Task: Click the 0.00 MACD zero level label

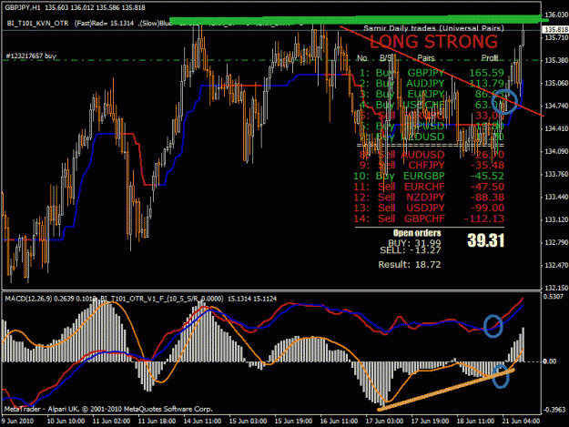Action: [549, 361]
